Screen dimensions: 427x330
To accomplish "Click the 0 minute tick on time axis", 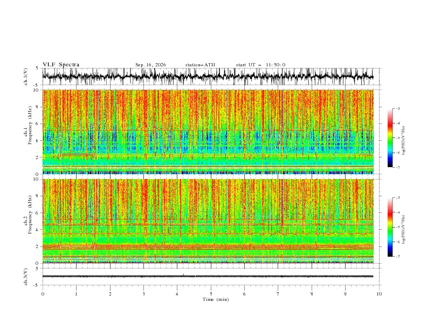I will [x=43, y=294].
